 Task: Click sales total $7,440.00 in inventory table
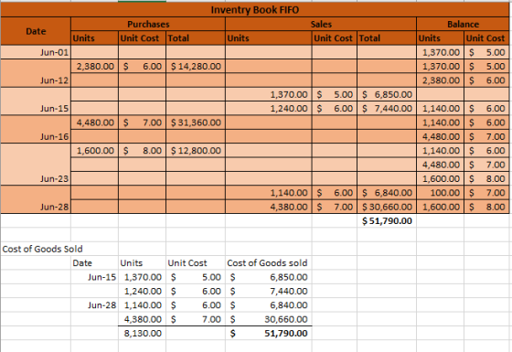(x=387, y=109)
